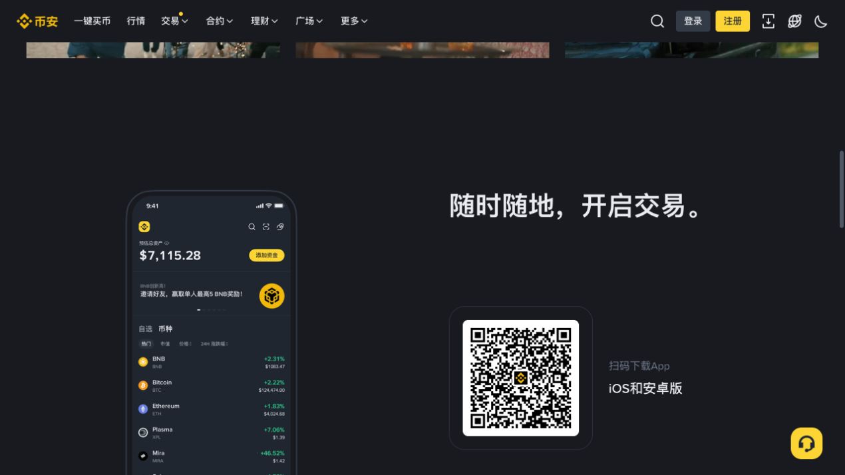Screen dimensions: 845x475
Task: Click the Ethereum coin icon in the list
Action: coord(143,409)
